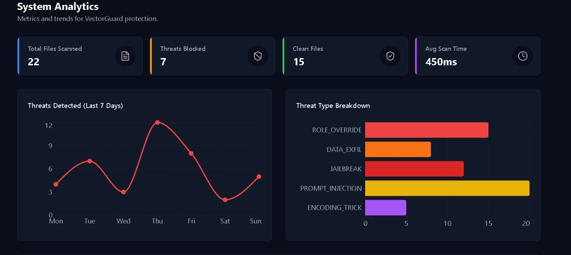Click the ENCODING_TRICK axis label
This screenshot has width=571, height=255.
point(334,208)
